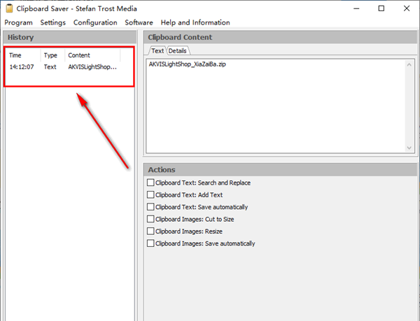The image size is (420, 321).
Task: Tick Clipboard Images: Resize checkbox
Action: tap(150, 231)
